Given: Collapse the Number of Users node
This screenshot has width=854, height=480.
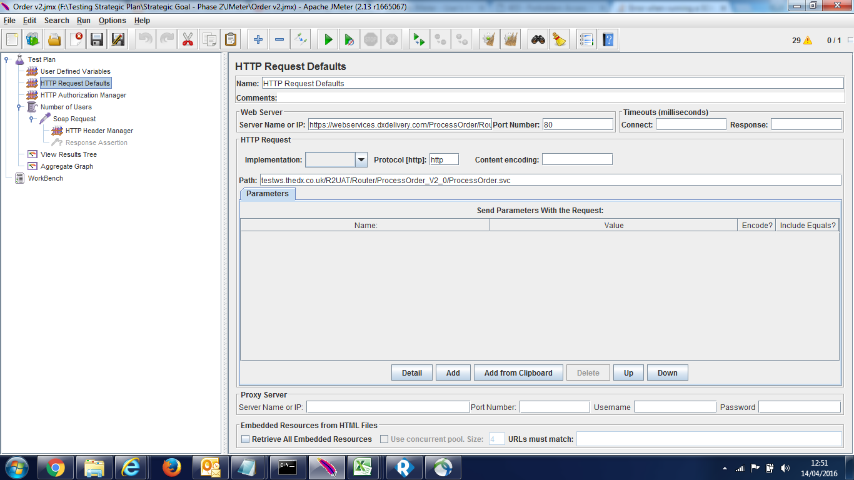Looking at the screenshot, I should [x=19, y=107].
